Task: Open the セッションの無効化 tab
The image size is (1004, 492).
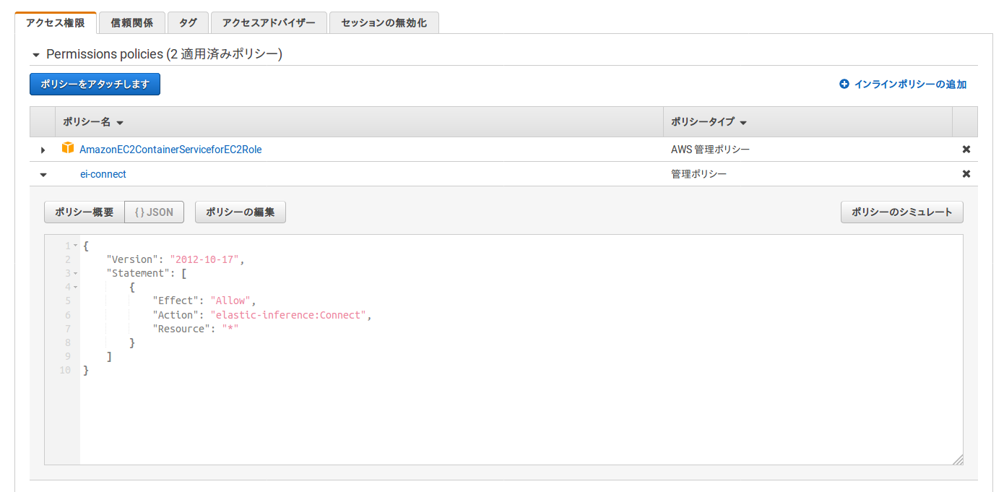Action: pos(384,22)
